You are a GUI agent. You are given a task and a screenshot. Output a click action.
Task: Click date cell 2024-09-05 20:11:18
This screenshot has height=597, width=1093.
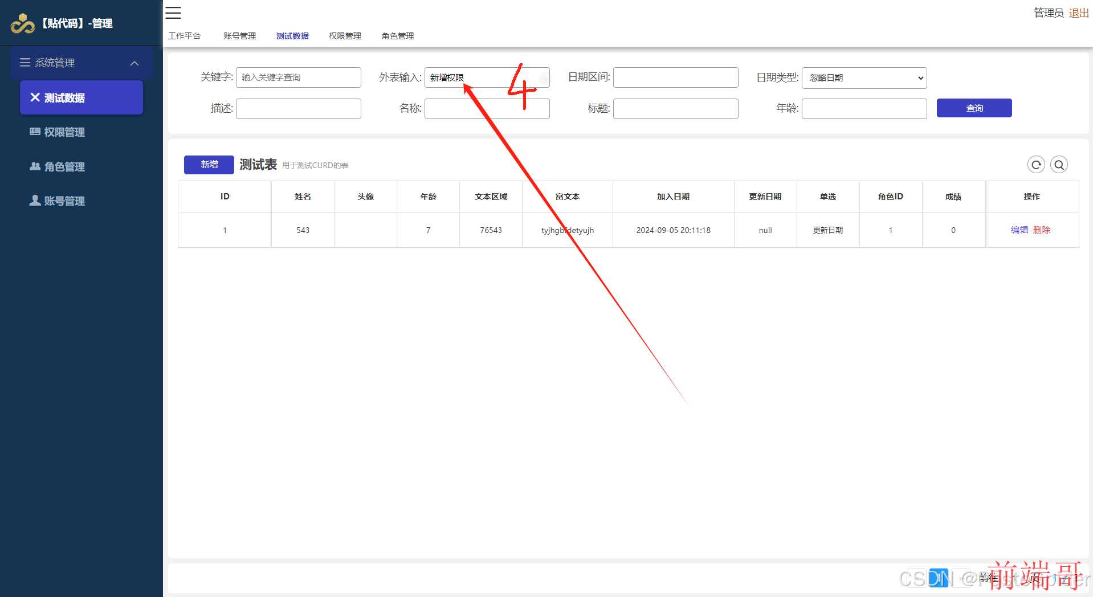coord(674,230)
